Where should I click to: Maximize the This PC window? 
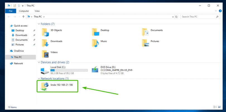(x=209, y=6)
